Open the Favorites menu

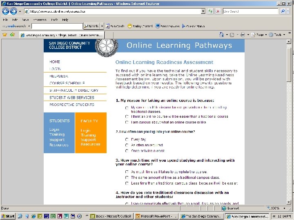(x=40, y=20)
